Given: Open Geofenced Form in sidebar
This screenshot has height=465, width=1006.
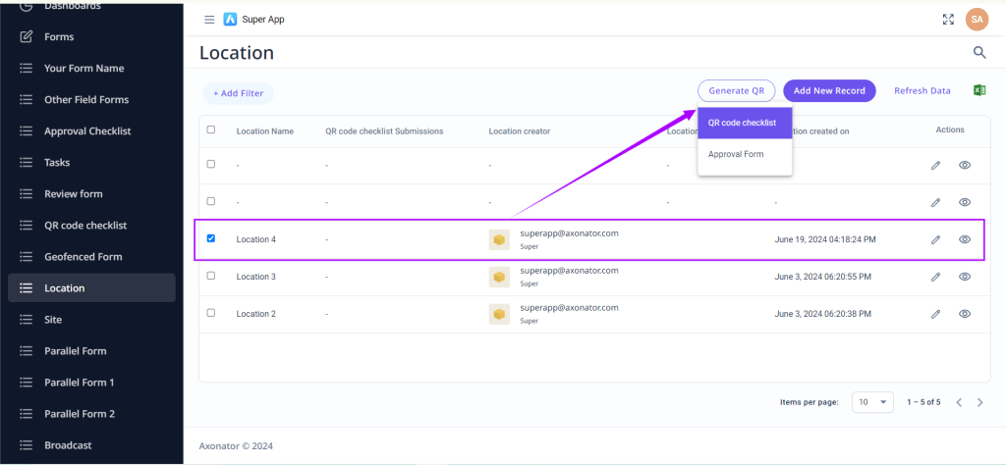Looking at the screenshot, I should pyautogui.click(x=84, y=257).
